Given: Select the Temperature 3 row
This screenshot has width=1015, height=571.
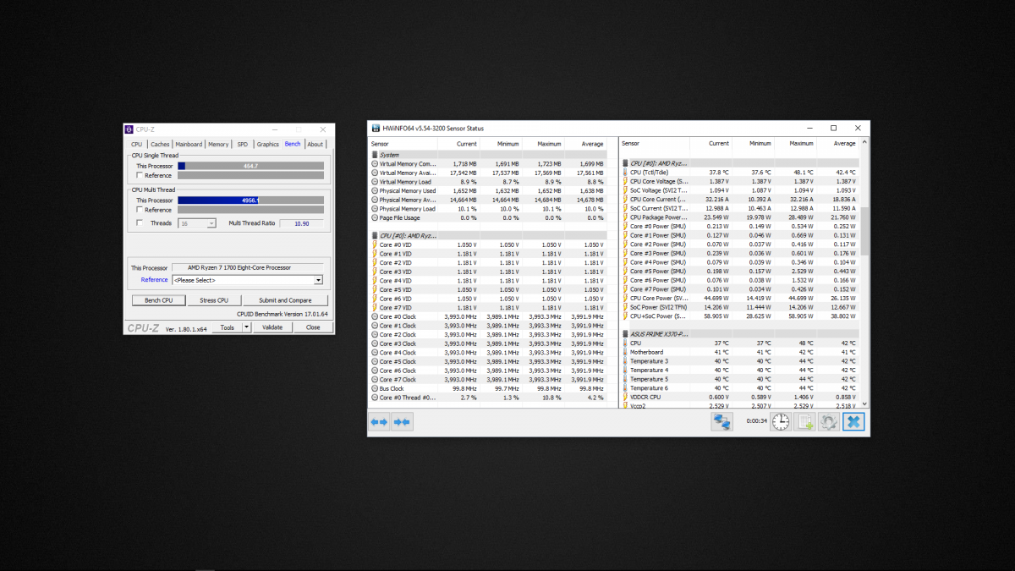Looking at the screenshot, I should [741, 361].
